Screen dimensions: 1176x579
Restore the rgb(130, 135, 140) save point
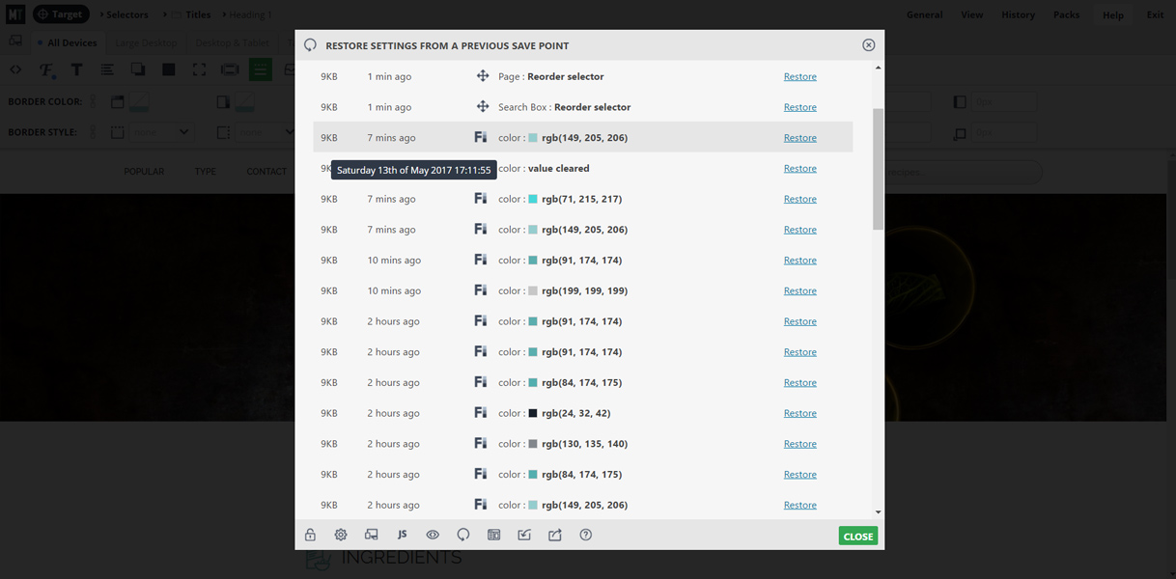799,444
